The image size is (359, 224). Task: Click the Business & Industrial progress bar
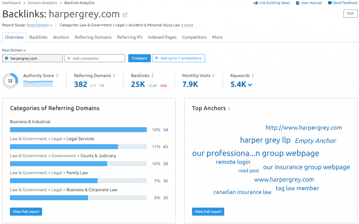(x=78, y=130)
